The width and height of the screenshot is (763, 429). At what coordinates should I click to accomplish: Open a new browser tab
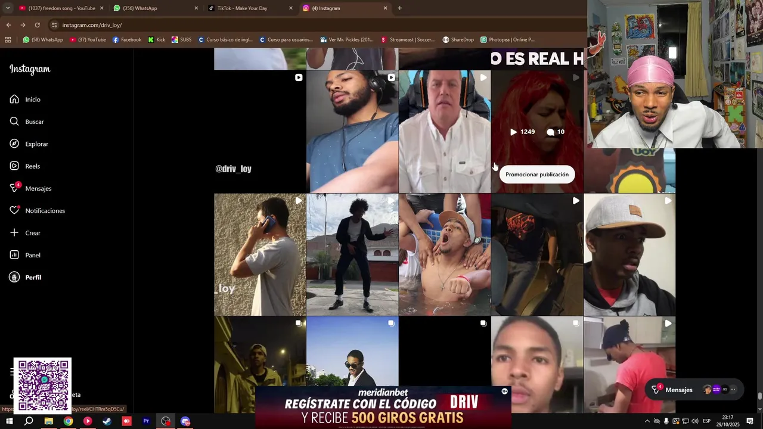coord(399,8)
